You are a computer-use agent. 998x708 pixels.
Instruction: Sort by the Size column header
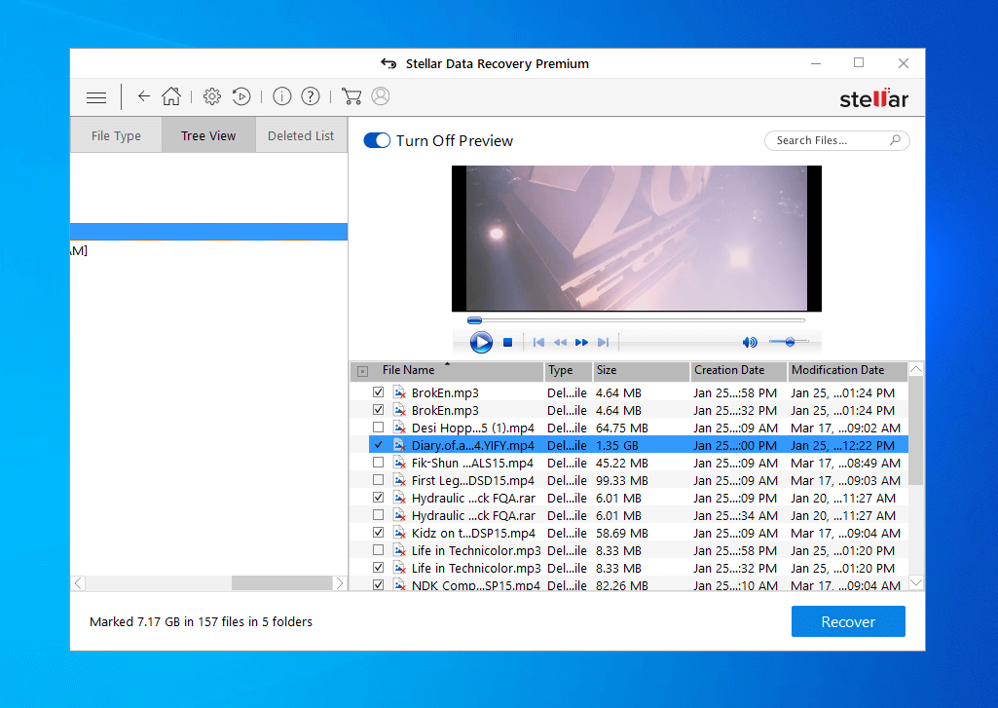click(x=641, y=370)
